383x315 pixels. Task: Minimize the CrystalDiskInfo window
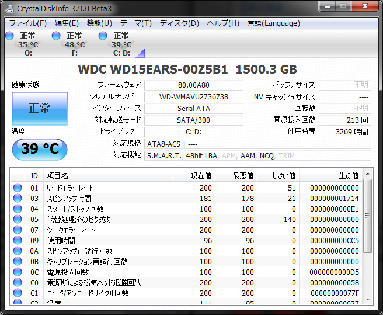(328, 6)
